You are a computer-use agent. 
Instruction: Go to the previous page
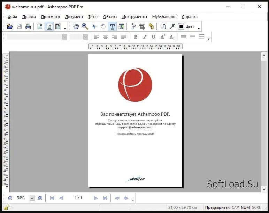point(61,198)
